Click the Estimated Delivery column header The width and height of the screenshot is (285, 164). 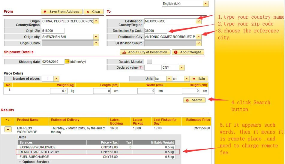click(65, 120)
